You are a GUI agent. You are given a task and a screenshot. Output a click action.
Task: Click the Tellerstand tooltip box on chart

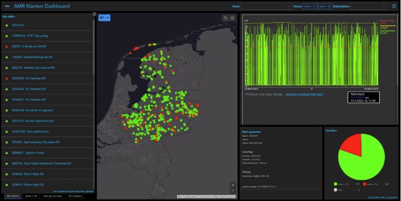(364, 97)
